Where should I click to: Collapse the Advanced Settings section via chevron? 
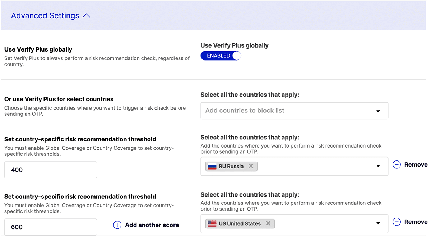pyautogui.click(x=85, y=15)
